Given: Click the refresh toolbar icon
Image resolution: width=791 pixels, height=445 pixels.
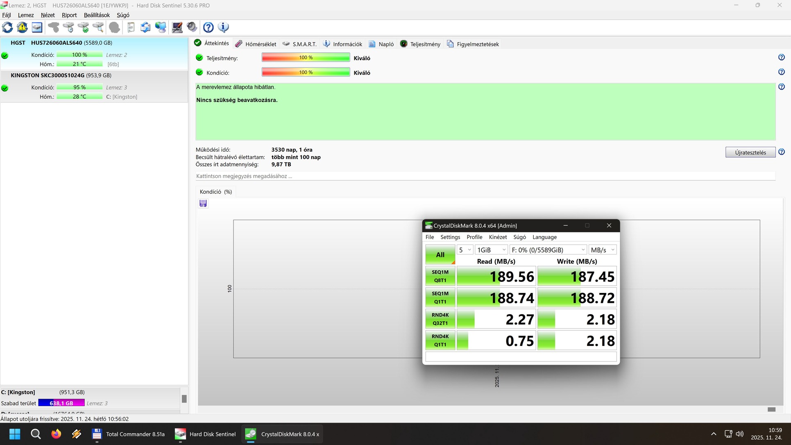Looking at the screenshot, I should (7, 27).
